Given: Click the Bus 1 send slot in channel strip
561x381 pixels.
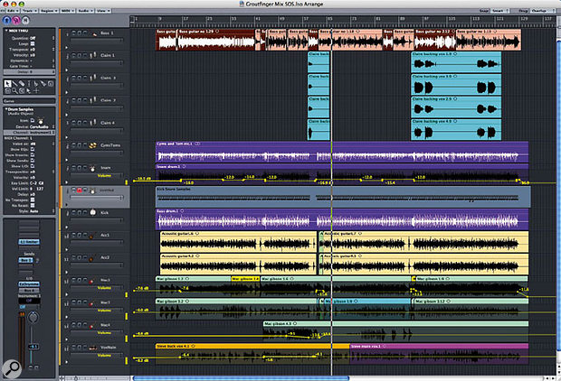Looking at the screenshot, I should pos(25,260).
